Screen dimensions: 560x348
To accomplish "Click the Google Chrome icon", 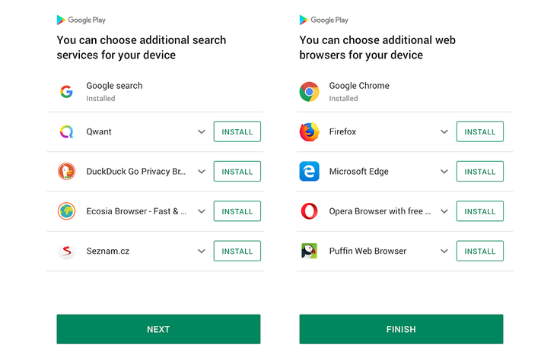I will [x=309, y=92].
